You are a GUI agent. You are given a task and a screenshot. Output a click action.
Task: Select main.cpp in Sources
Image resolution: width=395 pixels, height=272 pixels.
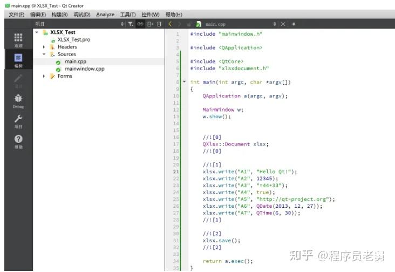(x=76, y=62)
